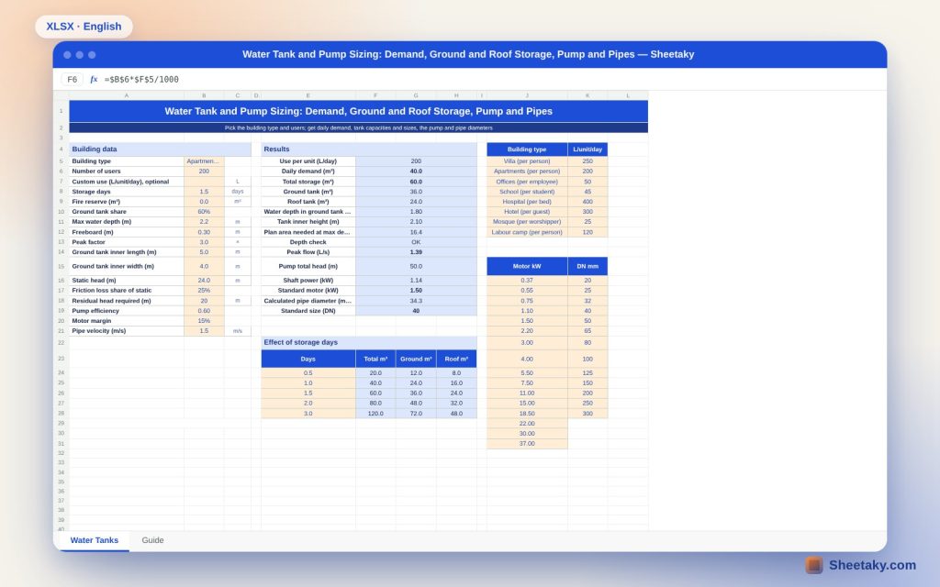This screenshot has height=587, width=940.
Task: Click the Static head value 24.0
Action: coord(204,281)
